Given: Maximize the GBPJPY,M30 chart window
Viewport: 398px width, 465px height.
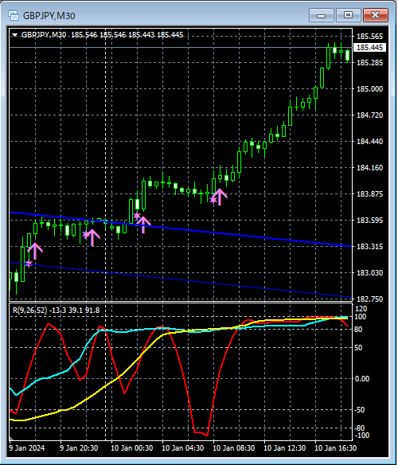Looking at the screenshot, I should tap(348, 15).
